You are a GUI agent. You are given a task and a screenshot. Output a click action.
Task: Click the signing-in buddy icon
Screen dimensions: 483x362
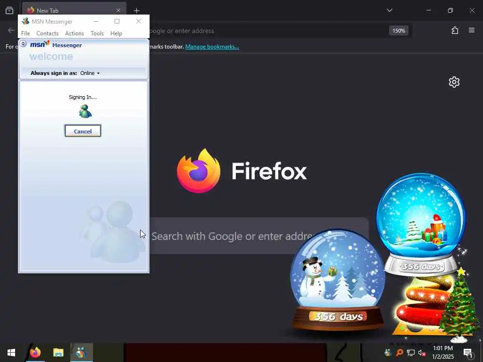[85, 111]
